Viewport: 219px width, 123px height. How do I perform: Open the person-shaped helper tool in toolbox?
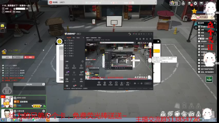coord(74,66)
